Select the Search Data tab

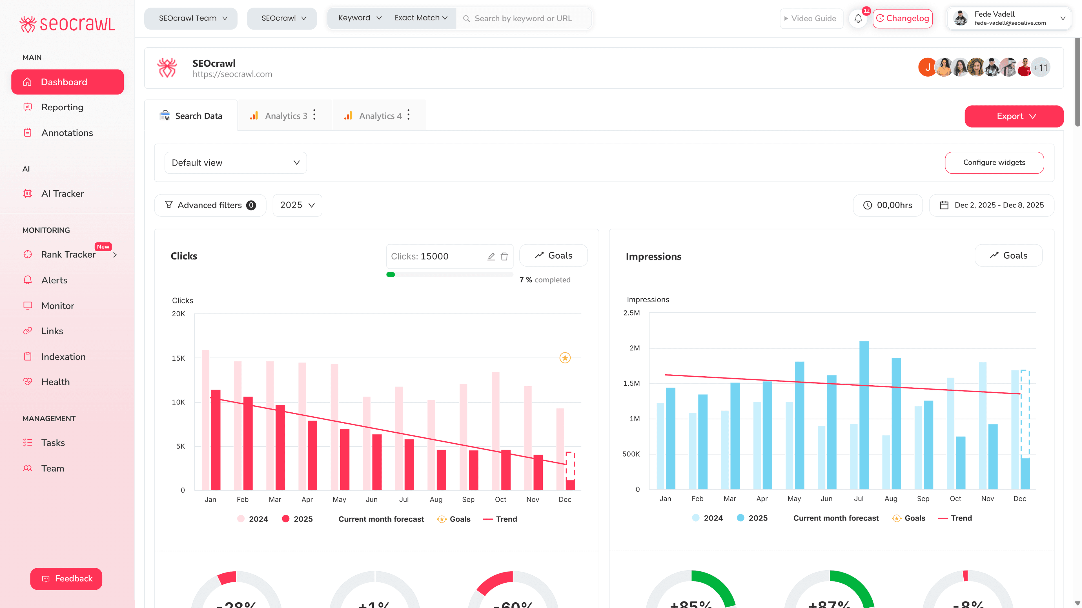(x=192, y=115)
